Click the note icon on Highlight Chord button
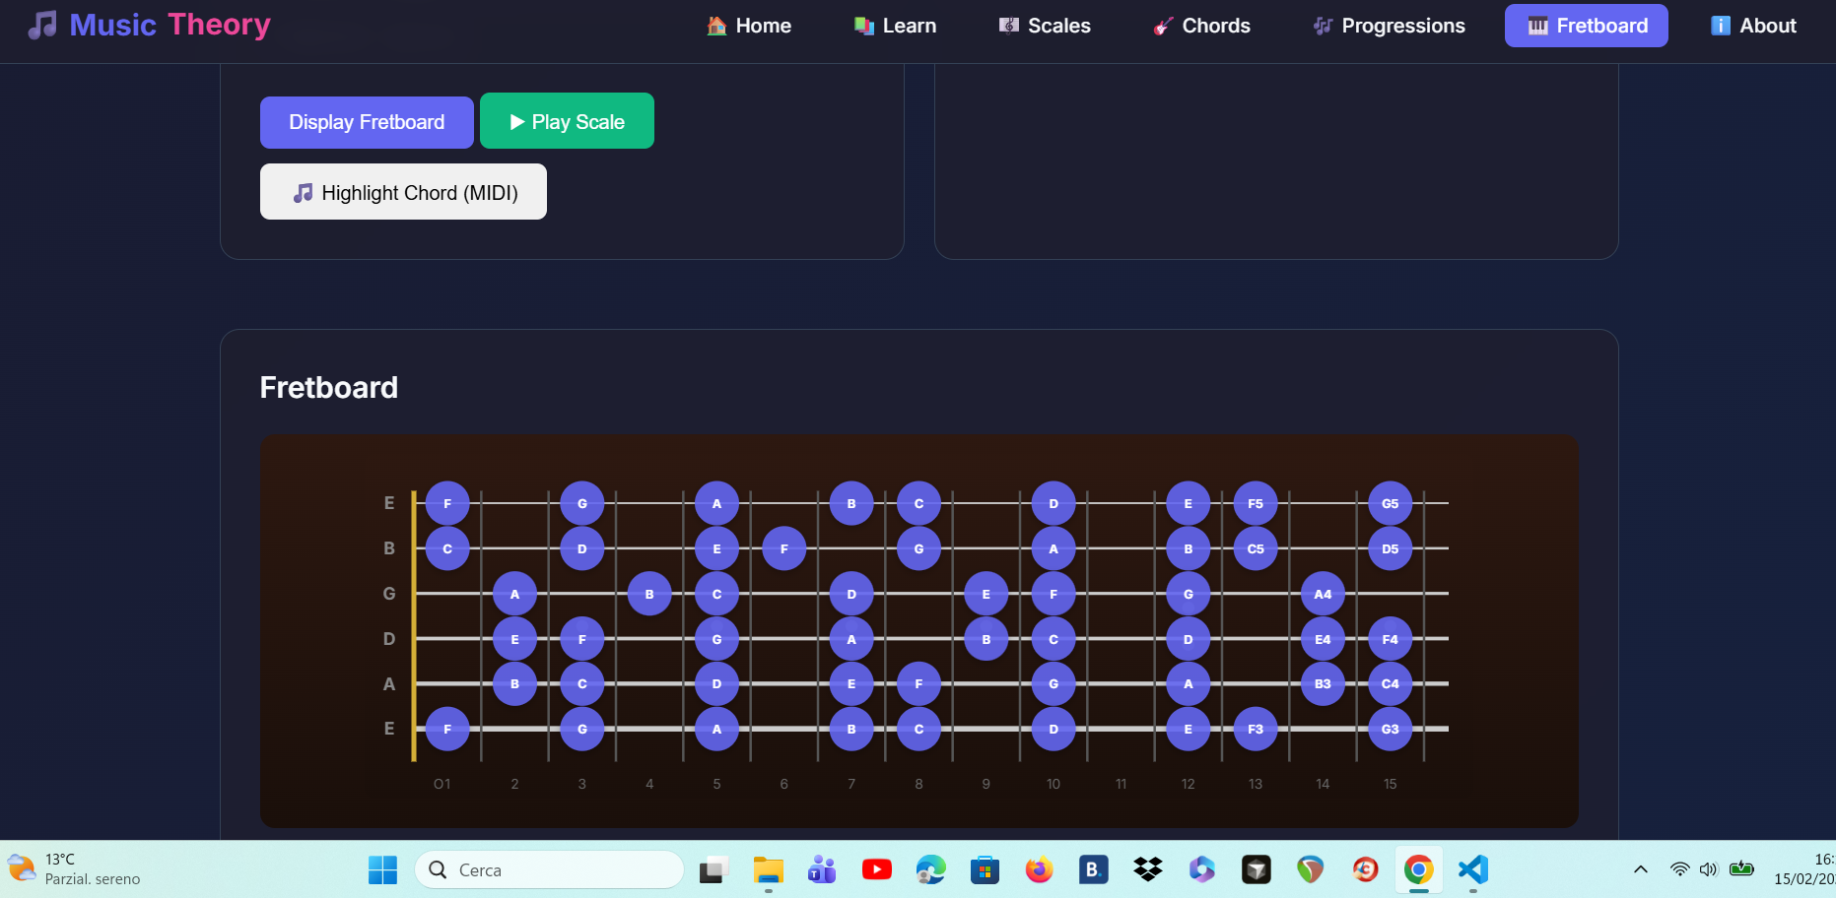 [304, 192]
